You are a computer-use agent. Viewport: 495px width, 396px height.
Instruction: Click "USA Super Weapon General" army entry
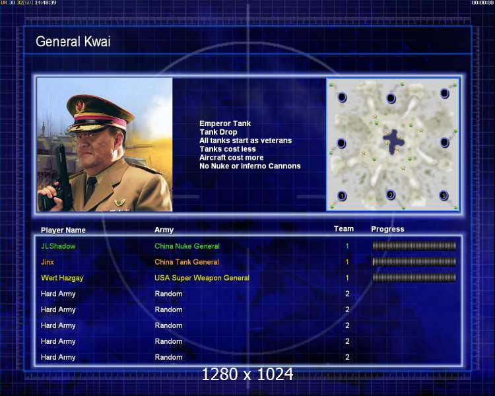[x=202, y=278]
